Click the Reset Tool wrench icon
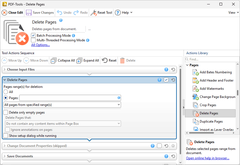The height and width of the screenshot is (165, 240). 93,13
